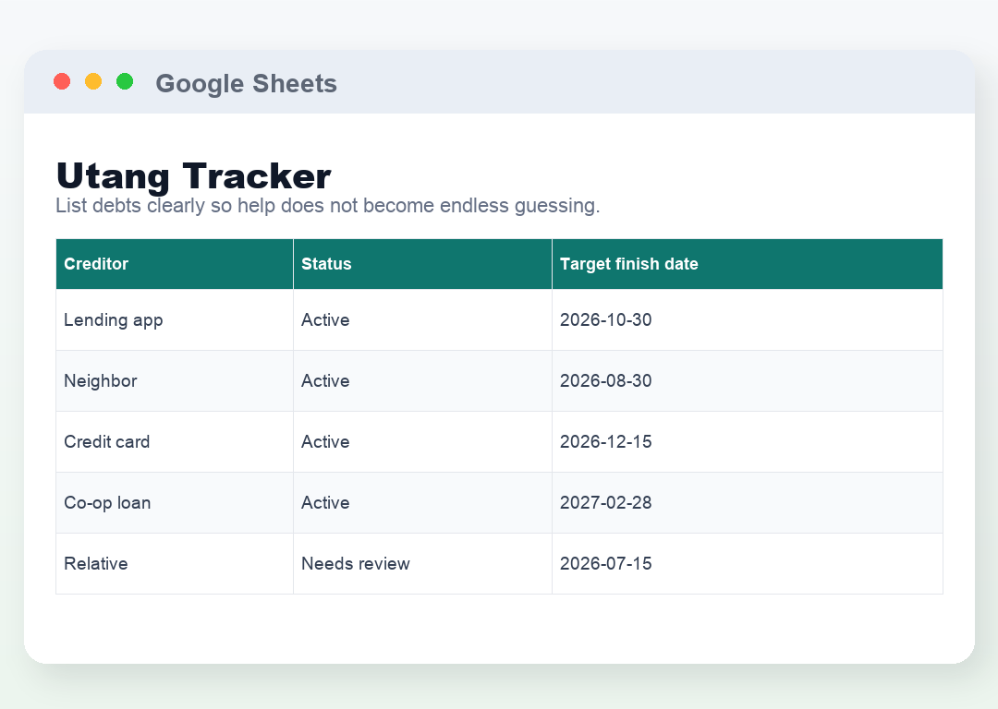Select the date 2026-12-15
Image resolution: width=998 pixels, height=709 pixels.
748,442
